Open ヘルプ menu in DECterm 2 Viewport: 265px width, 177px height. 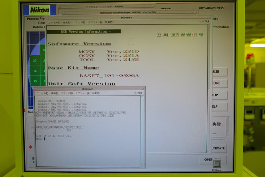[x=137, y=93]
